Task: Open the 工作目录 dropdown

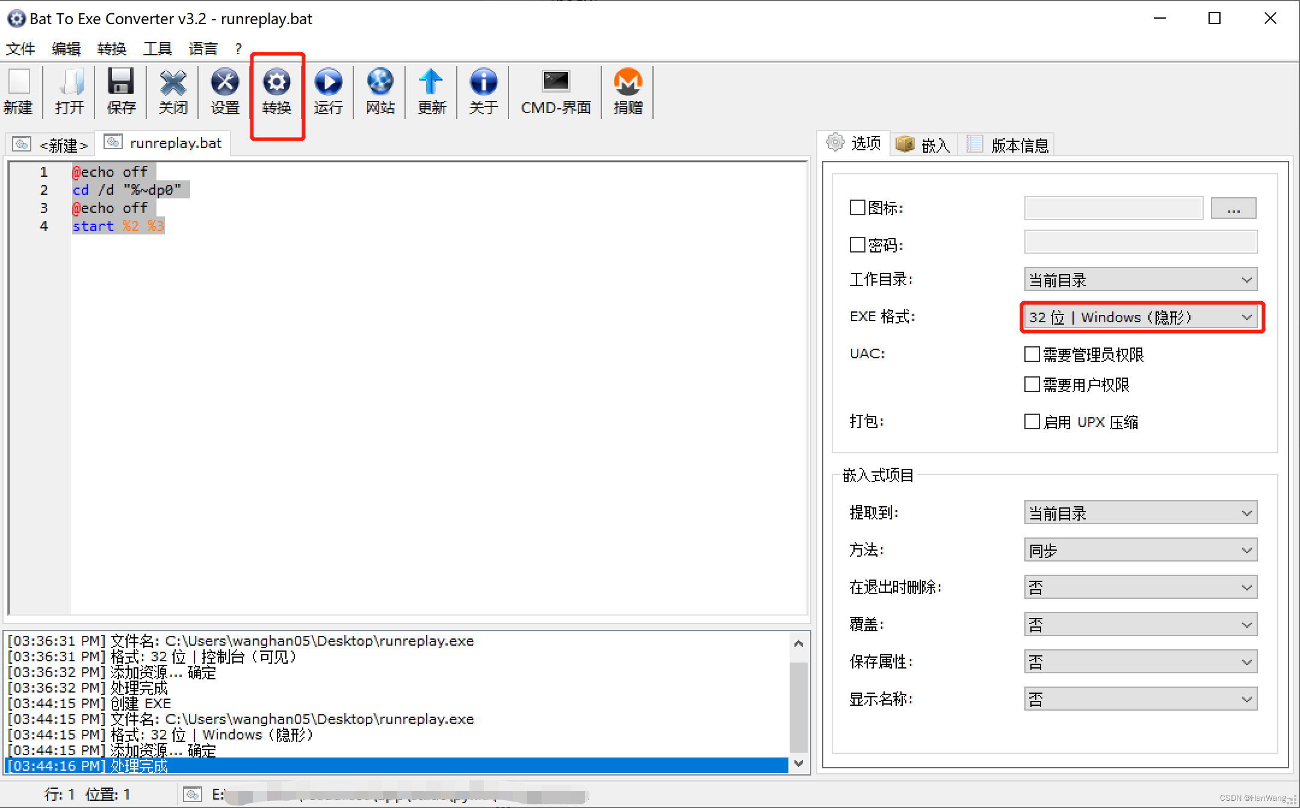Action: click(x=1141, y=280)
